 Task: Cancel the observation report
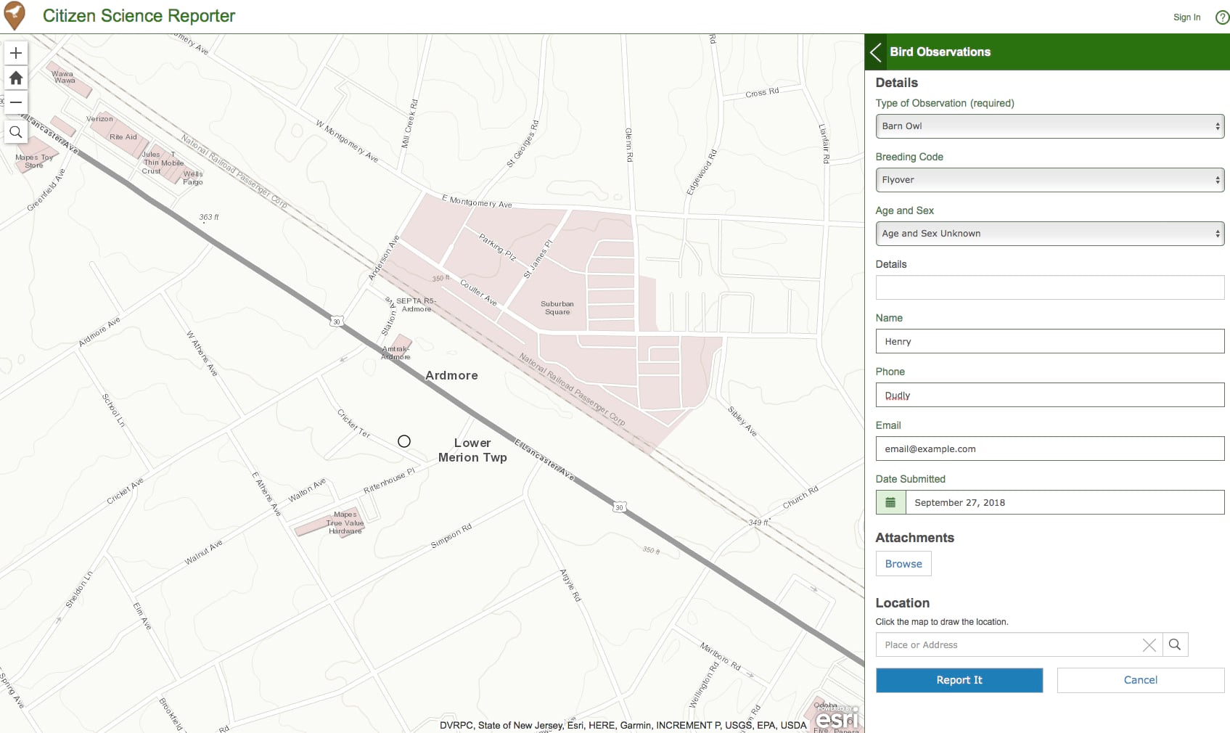1141,680
